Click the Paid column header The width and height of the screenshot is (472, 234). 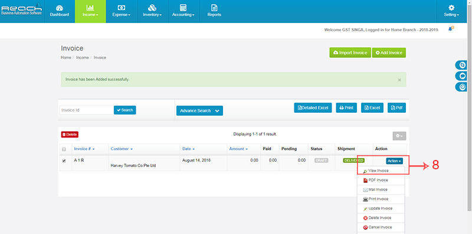pyautogui.click(x=267, y=149)
